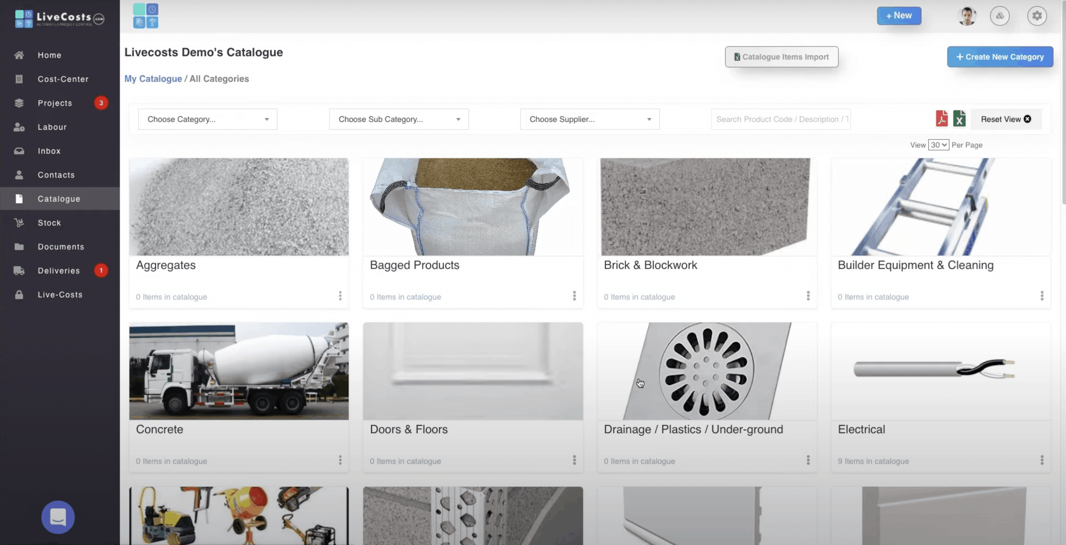Expand the Choose Sub Category dropdown
The width and height of the screenshot is (1066, 545).
coord(399,119)
